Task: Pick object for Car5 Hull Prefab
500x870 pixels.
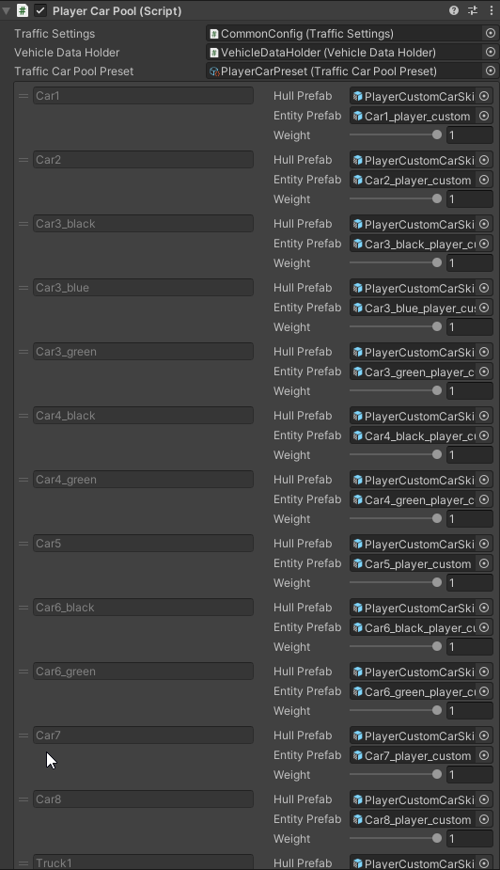Action: tap(484, 544)
